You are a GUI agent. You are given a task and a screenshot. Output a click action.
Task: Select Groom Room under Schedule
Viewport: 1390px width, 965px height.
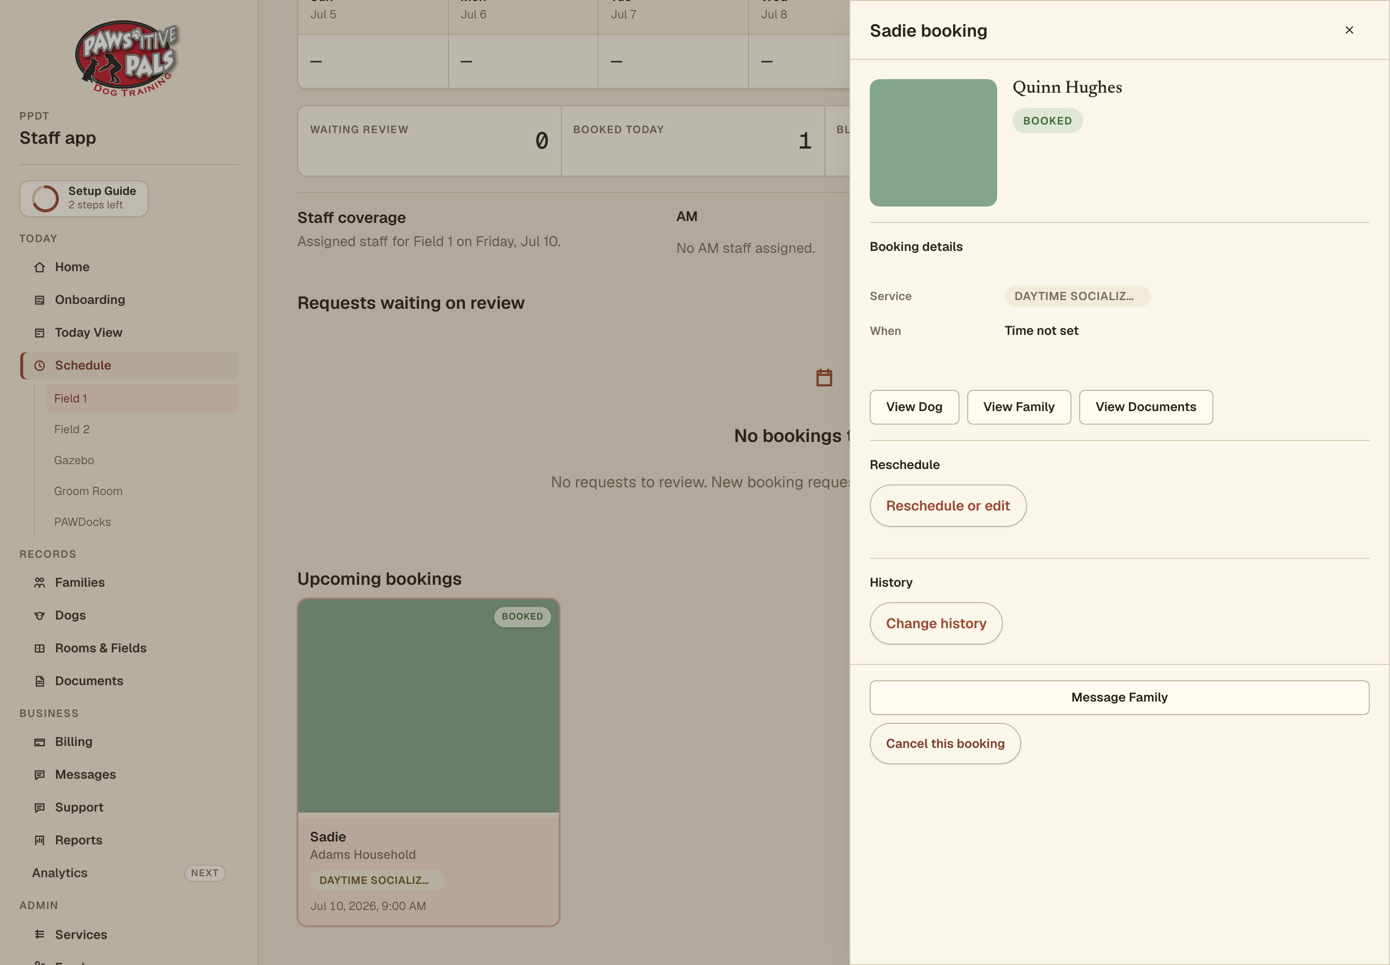(142, 491)
